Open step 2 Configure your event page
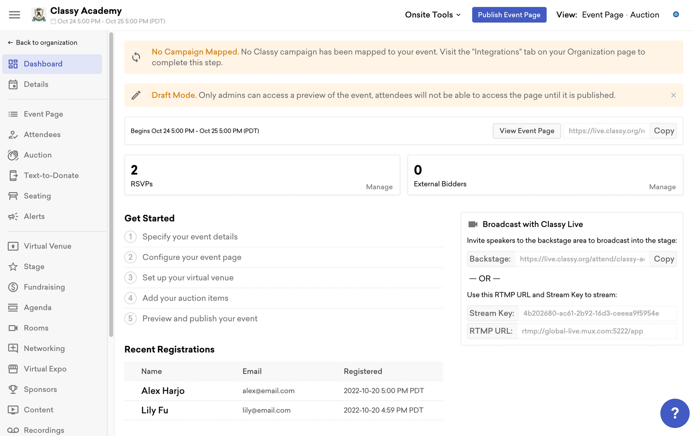Screen dimensions: 693x436 (283, 257)
